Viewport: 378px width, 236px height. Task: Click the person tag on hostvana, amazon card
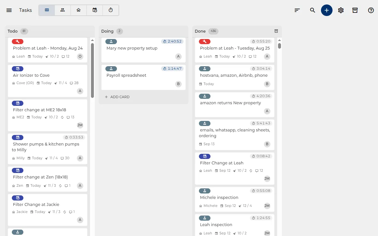click(205, 69)
